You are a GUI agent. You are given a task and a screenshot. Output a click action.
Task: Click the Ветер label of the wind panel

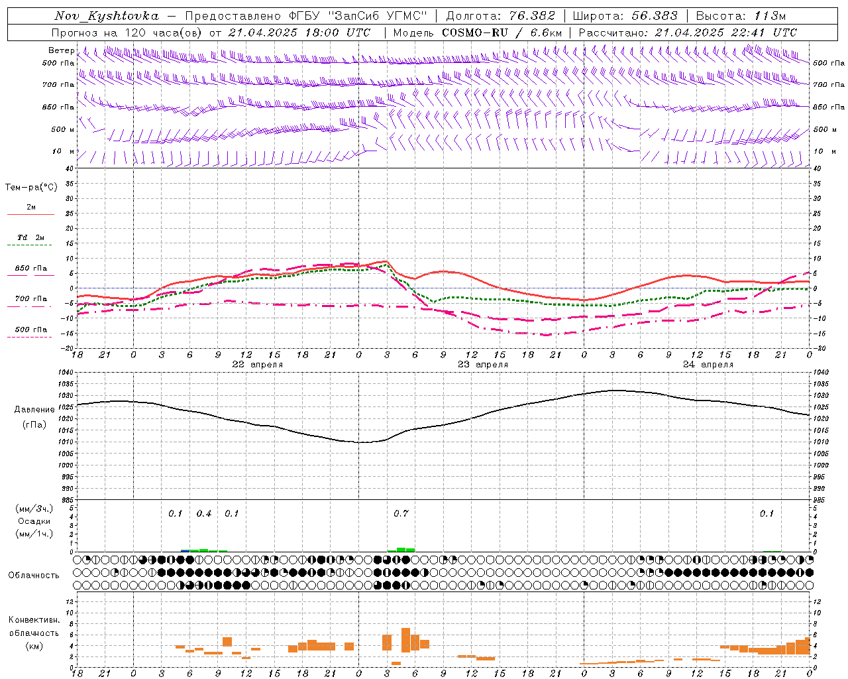[62, 50]
